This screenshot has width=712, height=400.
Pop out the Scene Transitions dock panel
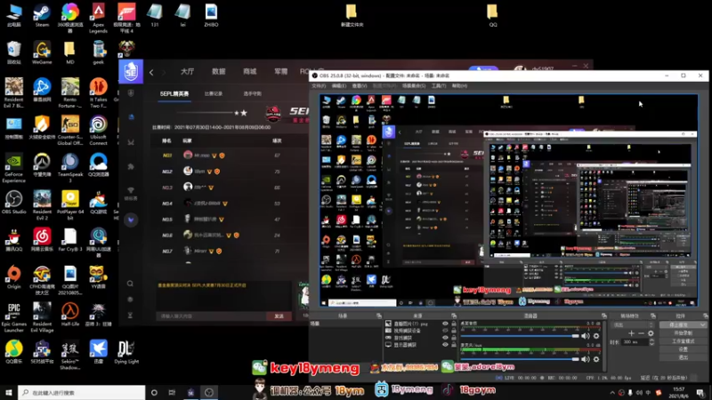tap(653, 316)
